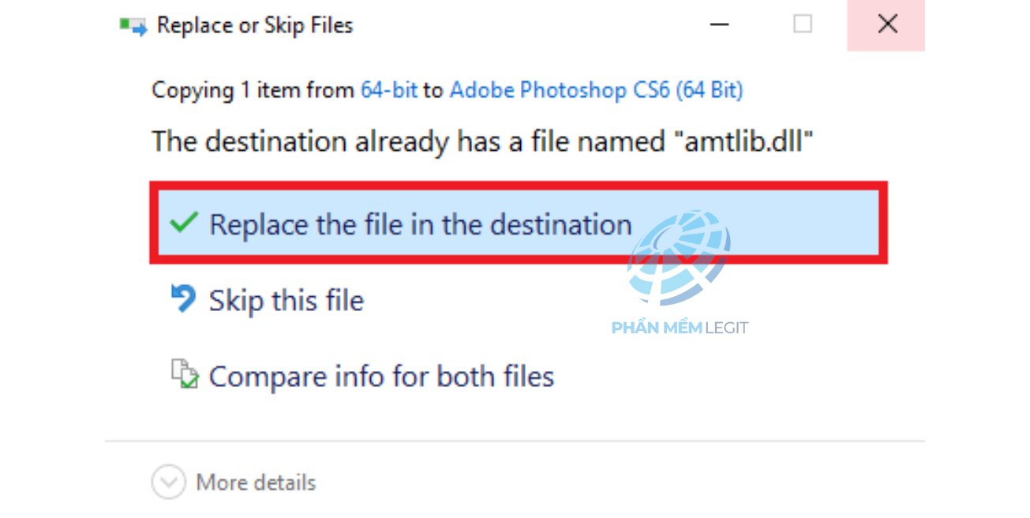
Task: Select Skip this file
Action: (286, 300)
